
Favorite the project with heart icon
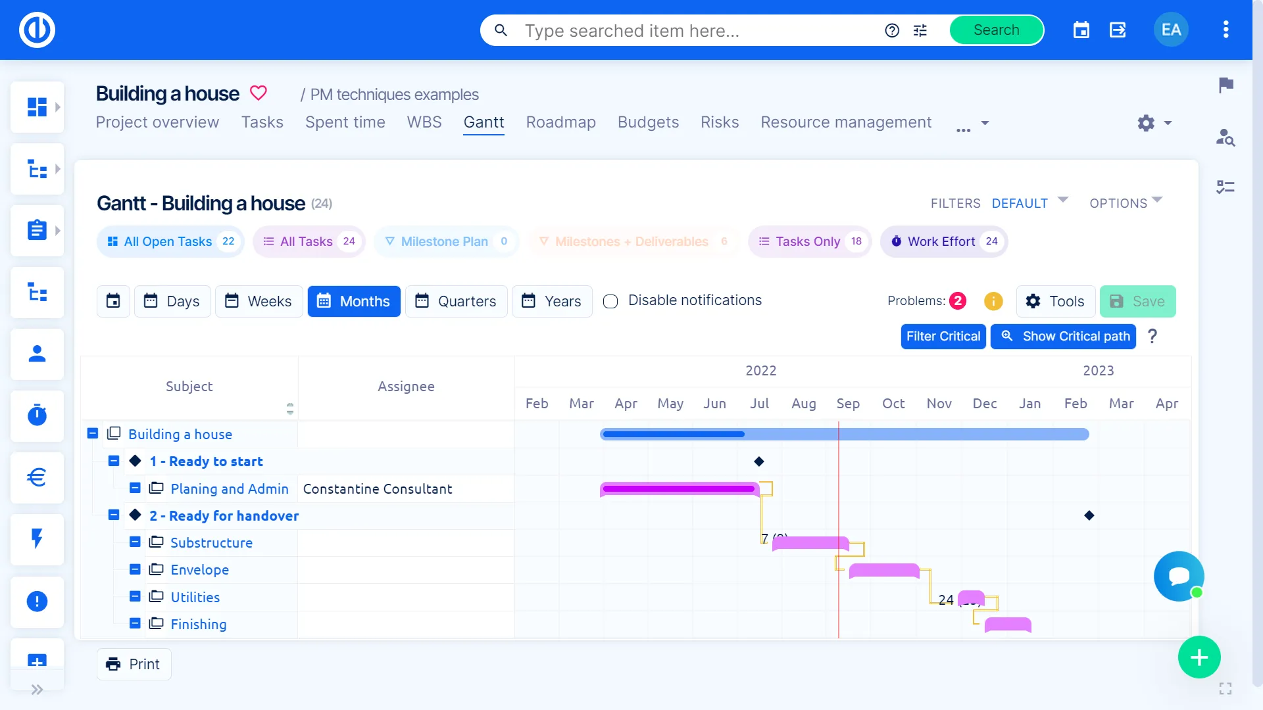tap(259, 93)
